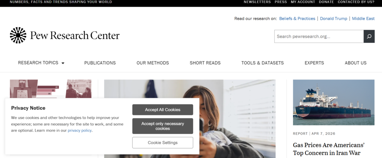Open the About Us page

tap(356, 63)
